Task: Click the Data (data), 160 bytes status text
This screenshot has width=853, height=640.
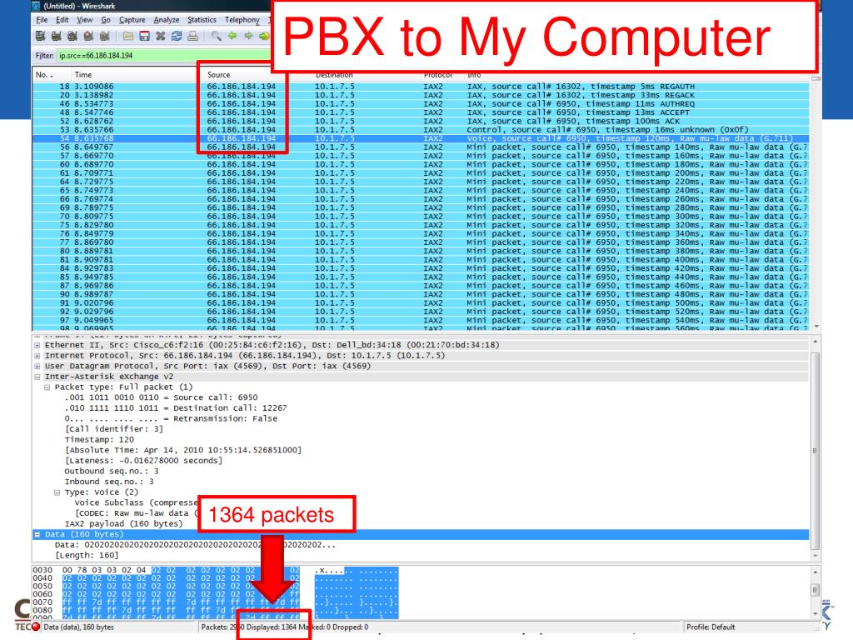Action: tap(79, 627)
